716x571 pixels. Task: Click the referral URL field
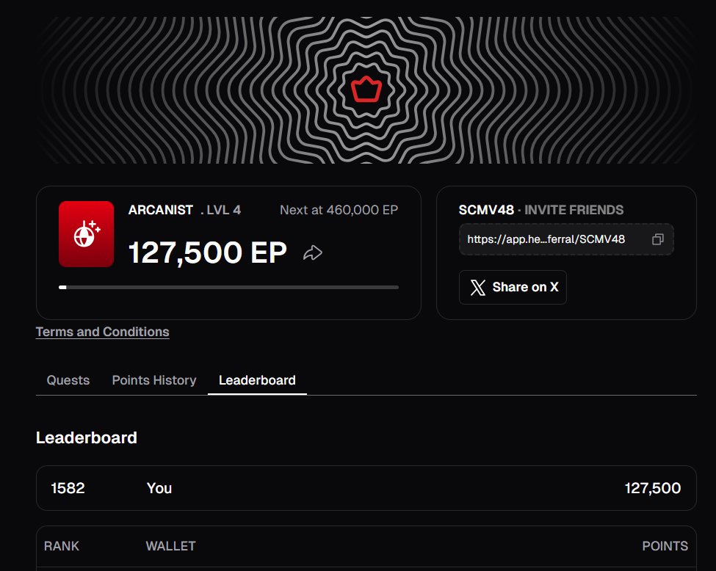(x=566, y=239)
